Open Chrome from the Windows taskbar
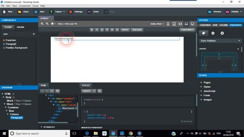Screen dimensions: 244x137 (131, 134)
